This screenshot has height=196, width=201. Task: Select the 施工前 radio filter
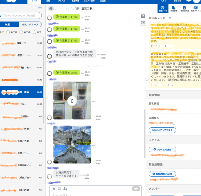point(8,32)
